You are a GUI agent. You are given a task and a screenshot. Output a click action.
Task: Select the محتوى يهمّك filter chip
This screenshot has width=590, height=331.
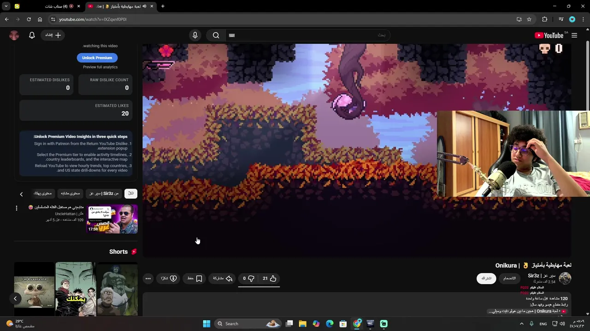pos(43,194)
